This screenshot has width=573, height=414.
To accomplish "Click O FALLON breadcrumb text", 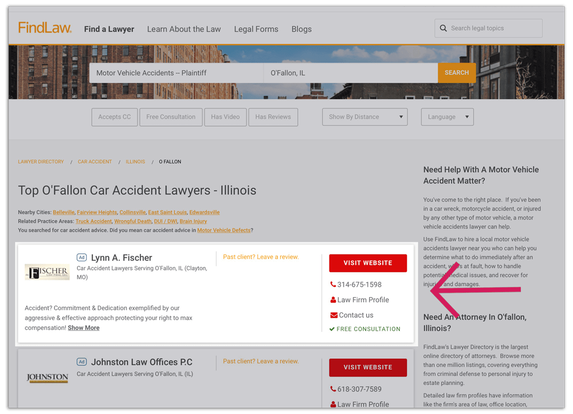I will click(x=170, y=162).
